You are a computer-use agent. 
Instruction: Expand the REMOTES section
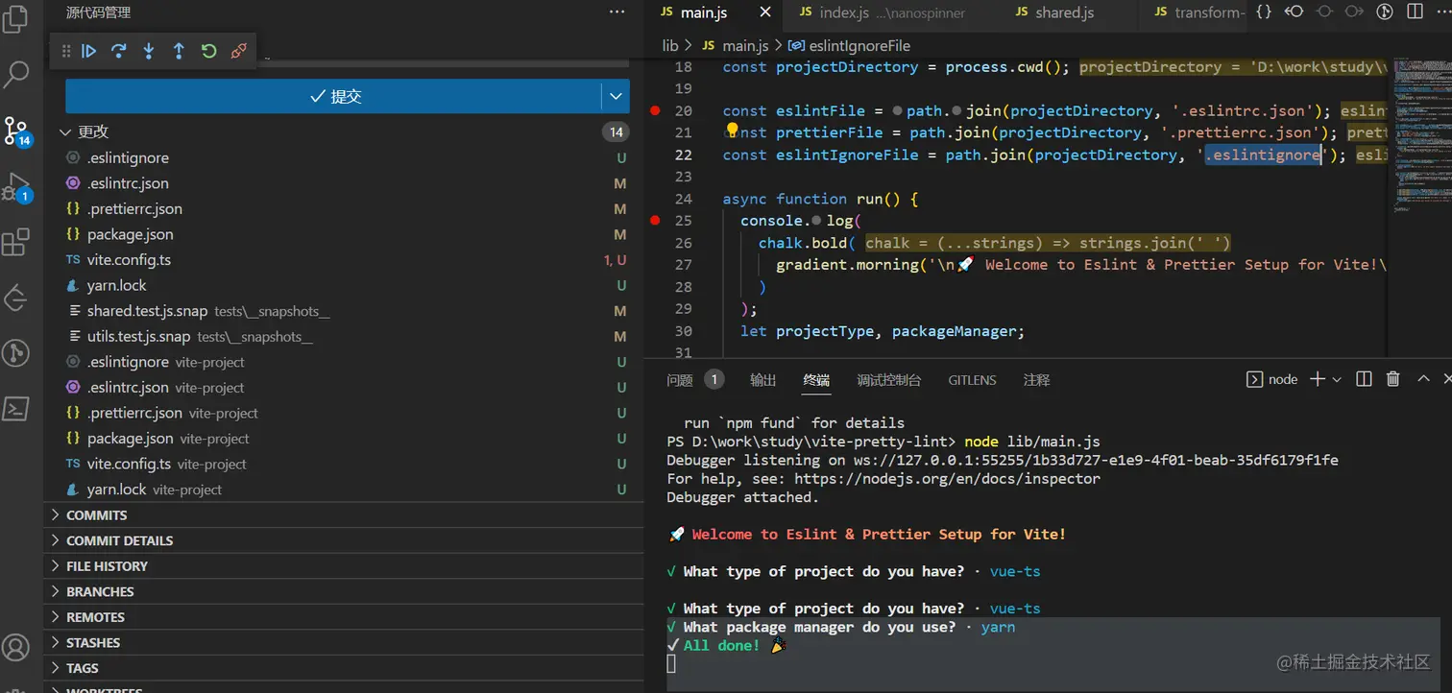pos(344,617)
